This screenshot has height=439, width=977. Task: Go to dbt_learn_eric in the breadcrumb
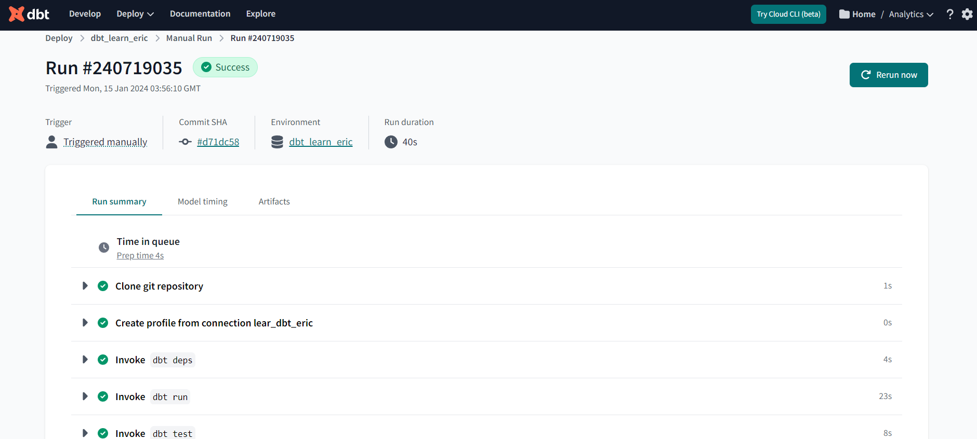coord(119,38)
